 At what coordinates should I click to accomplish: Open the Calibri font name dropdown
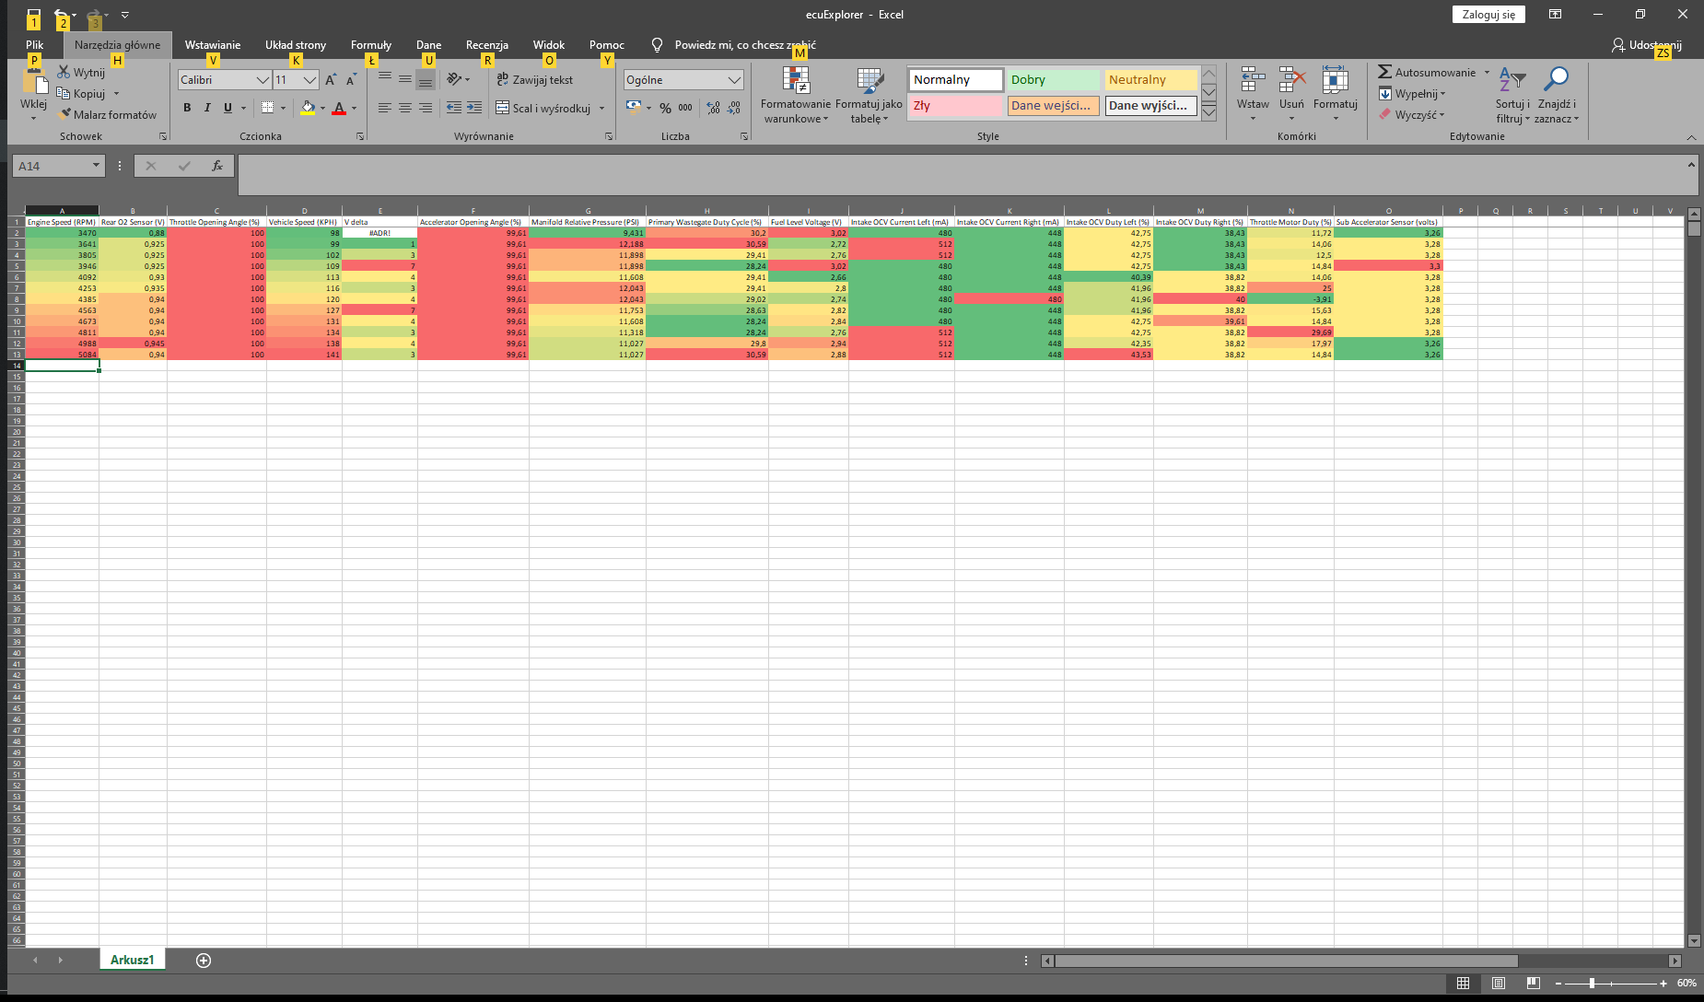tap(262, 80)
